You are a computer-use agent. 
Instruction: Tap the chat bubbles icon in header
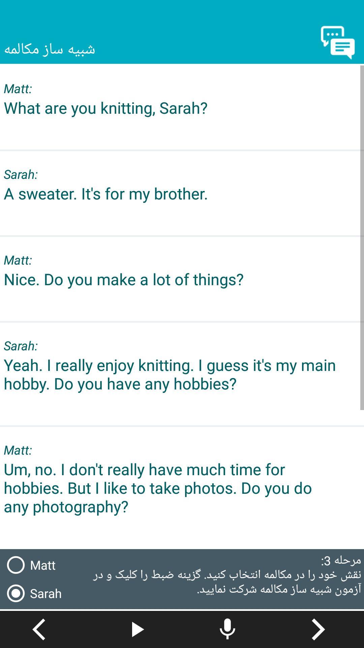pos(337,42)
